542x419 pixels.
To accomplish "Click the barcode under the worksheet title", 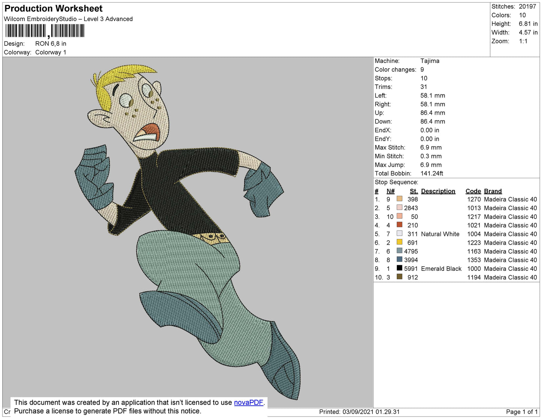I will 45,31.
